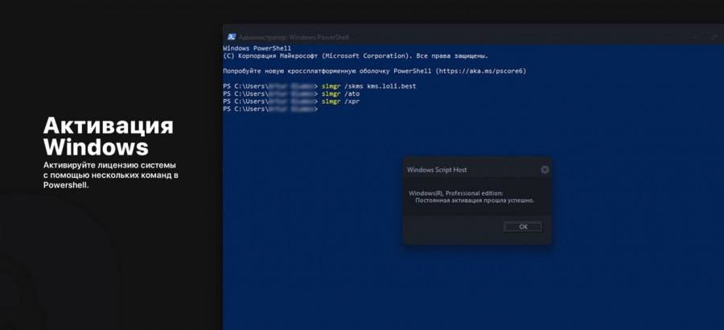Image resolution: width=724 pixels, height=330 pixels.
Task: Click the kms.loli.best server address
Action: click(x=392, y=86)
